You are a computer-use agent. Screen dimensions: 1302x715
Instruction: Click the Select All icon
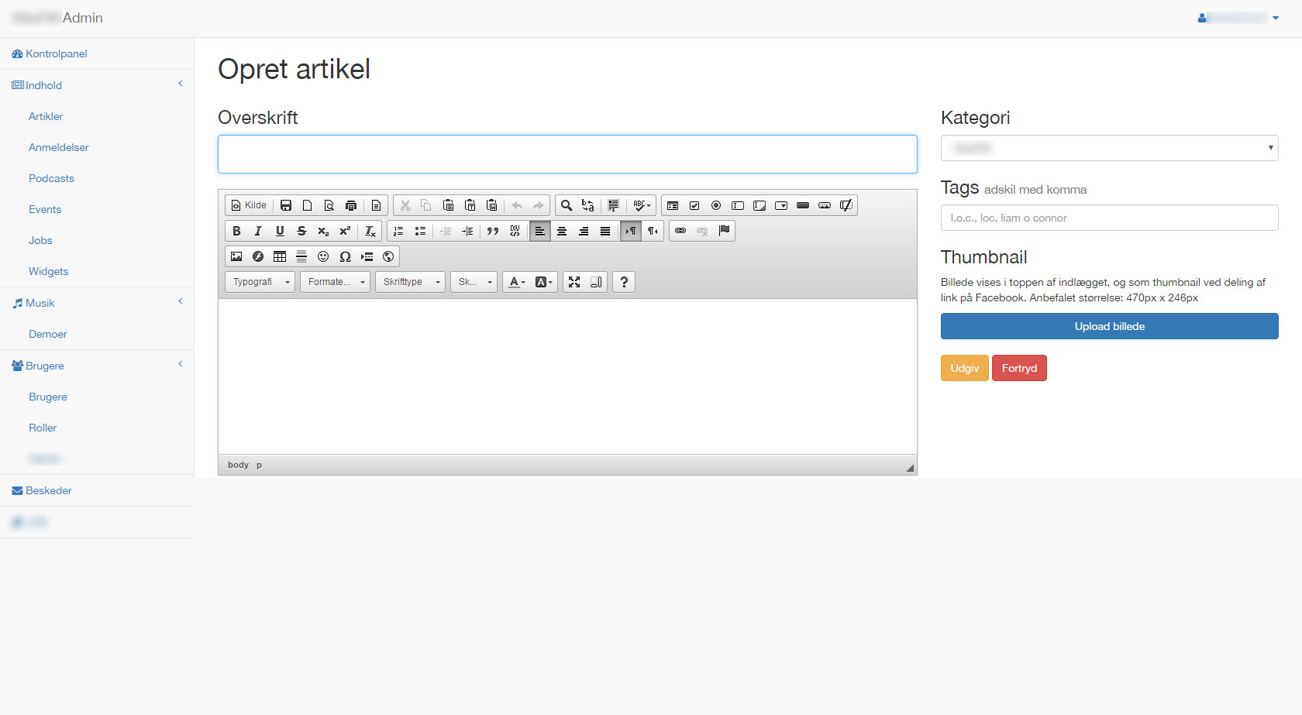click(613, 205)
